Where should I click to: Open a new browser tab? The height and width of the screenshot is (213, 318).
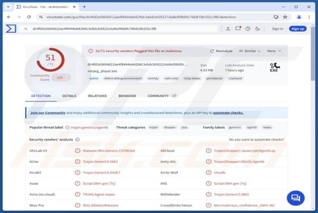coord(84,7)
